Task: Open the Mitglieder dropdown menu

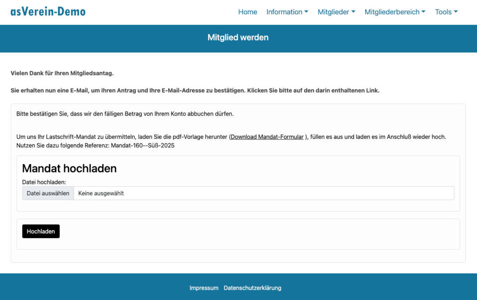Action: pos(336,12)
